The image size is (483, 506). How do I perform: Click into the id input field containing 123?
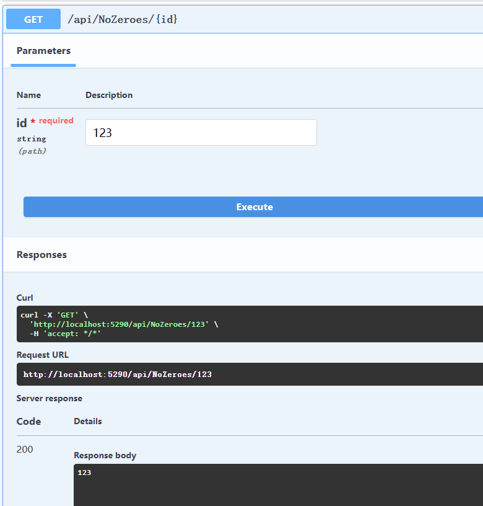(201, 132)
